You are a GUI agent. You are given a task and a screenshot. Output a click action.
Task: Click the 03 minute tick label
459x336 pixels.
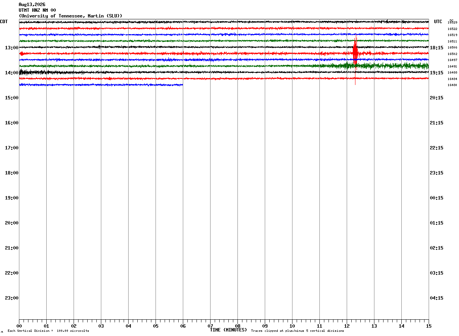click(101, 326)
